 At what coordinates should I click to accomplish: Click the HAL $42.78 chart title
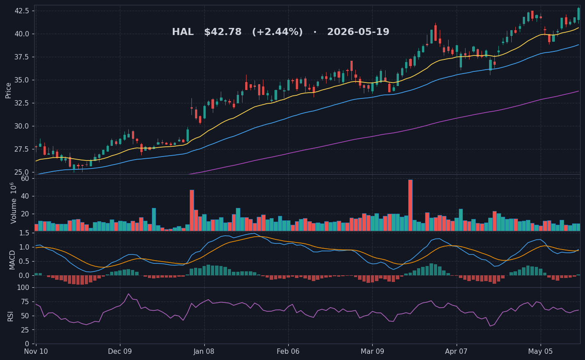point(280,32)
